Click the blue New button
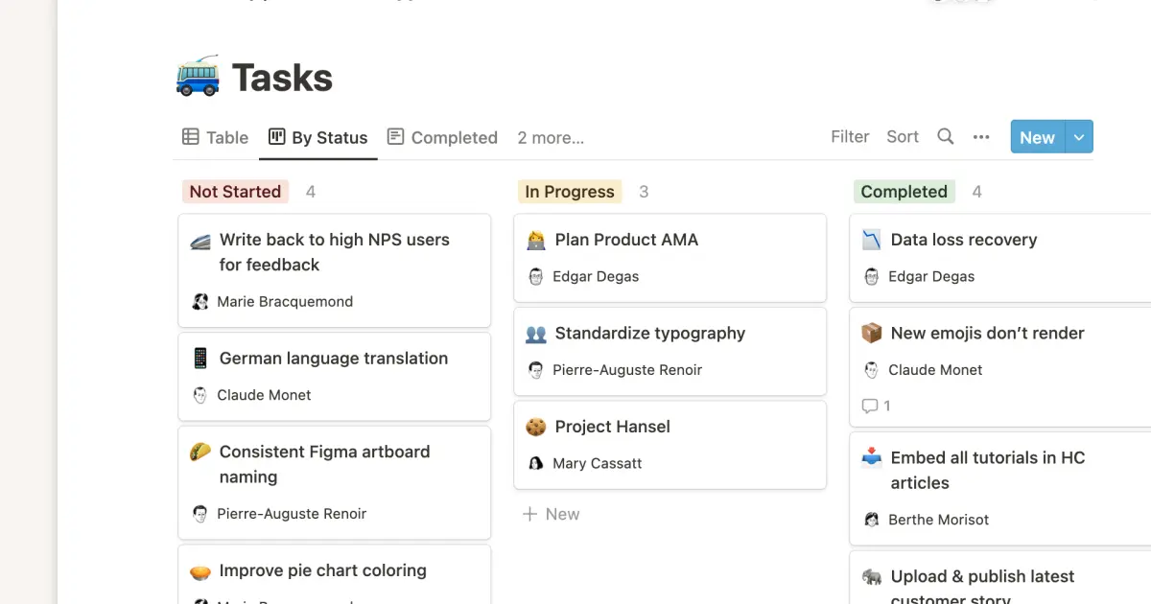The height and width of the screenshot is (604, 1151). tap(1037, 137)
